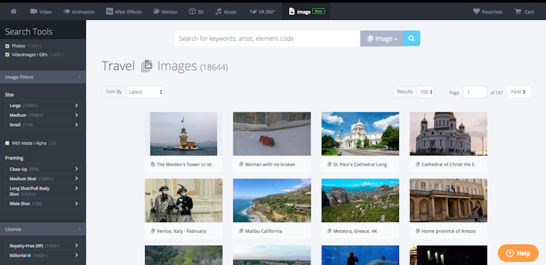
Task: Open the Sort By Latest dropdown
Action: (x=145, y=92)
